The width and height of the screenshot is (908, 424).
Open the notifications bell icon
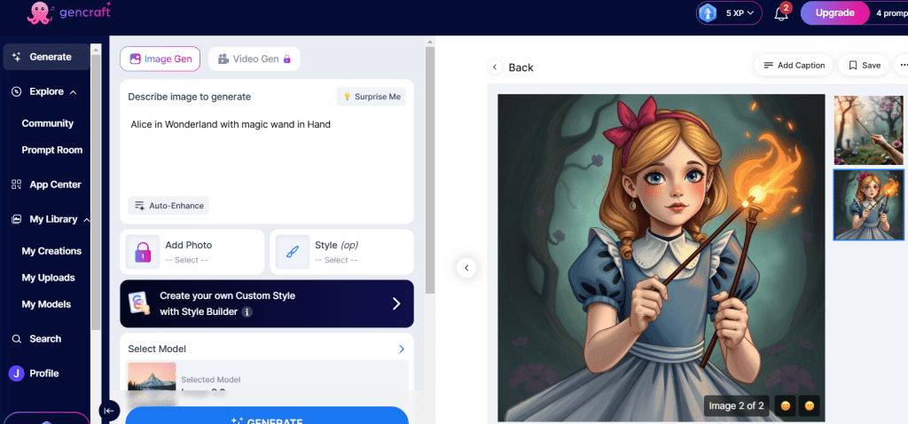coord(780,13)
